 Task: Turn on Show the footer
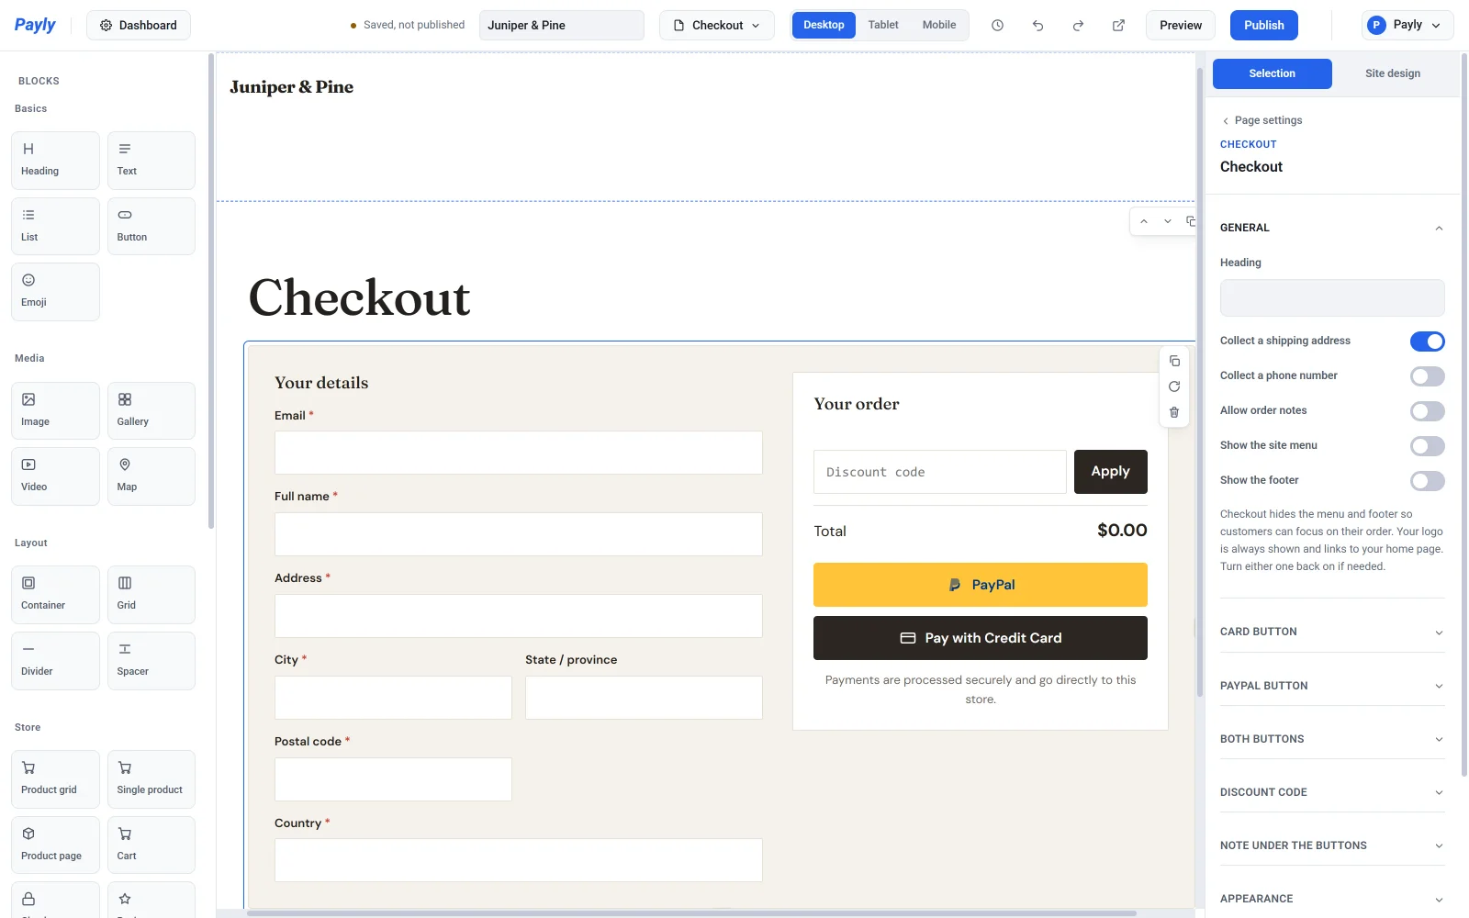tap(1428, 481)
